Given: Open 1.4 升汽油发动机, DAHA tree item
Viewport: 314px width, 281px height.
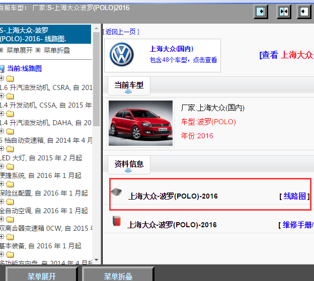Looking at the screenshot, I should pos(46,123).
